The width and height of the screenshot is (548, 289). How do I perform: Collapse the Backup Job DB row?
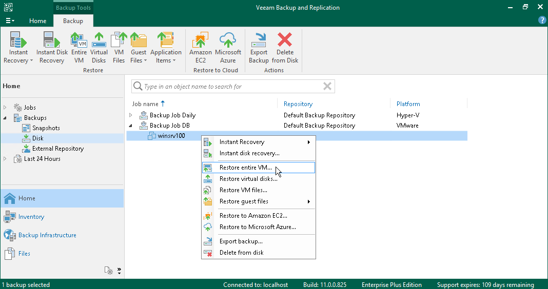click(130, 126)
